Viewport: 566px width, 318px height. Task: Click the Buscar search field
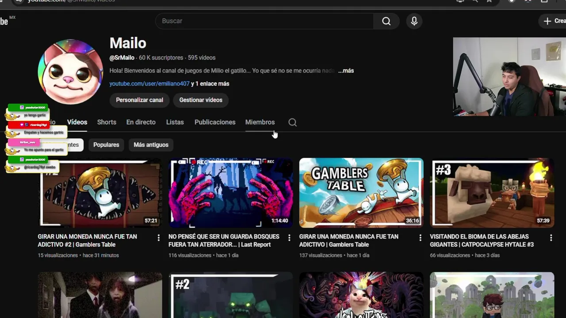coord(264,21)
